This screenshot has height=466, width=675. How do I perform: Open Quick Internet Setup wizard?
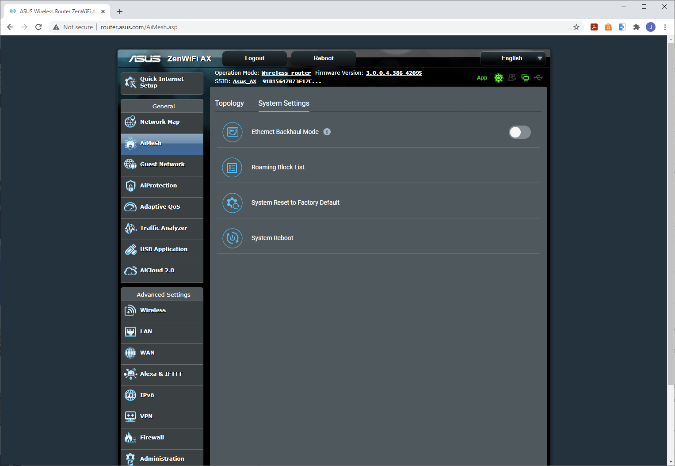click(162, 83)
